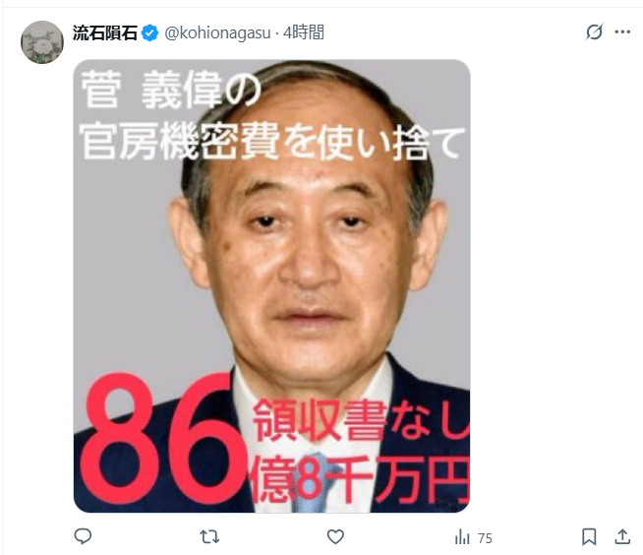
Task: Repost this tweet using the retweet icon
Action: [x=209, y=536]
